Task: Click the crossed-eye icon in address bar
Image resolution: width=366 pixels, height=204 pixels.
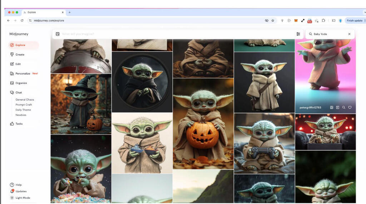Action: tap(267, 20)
